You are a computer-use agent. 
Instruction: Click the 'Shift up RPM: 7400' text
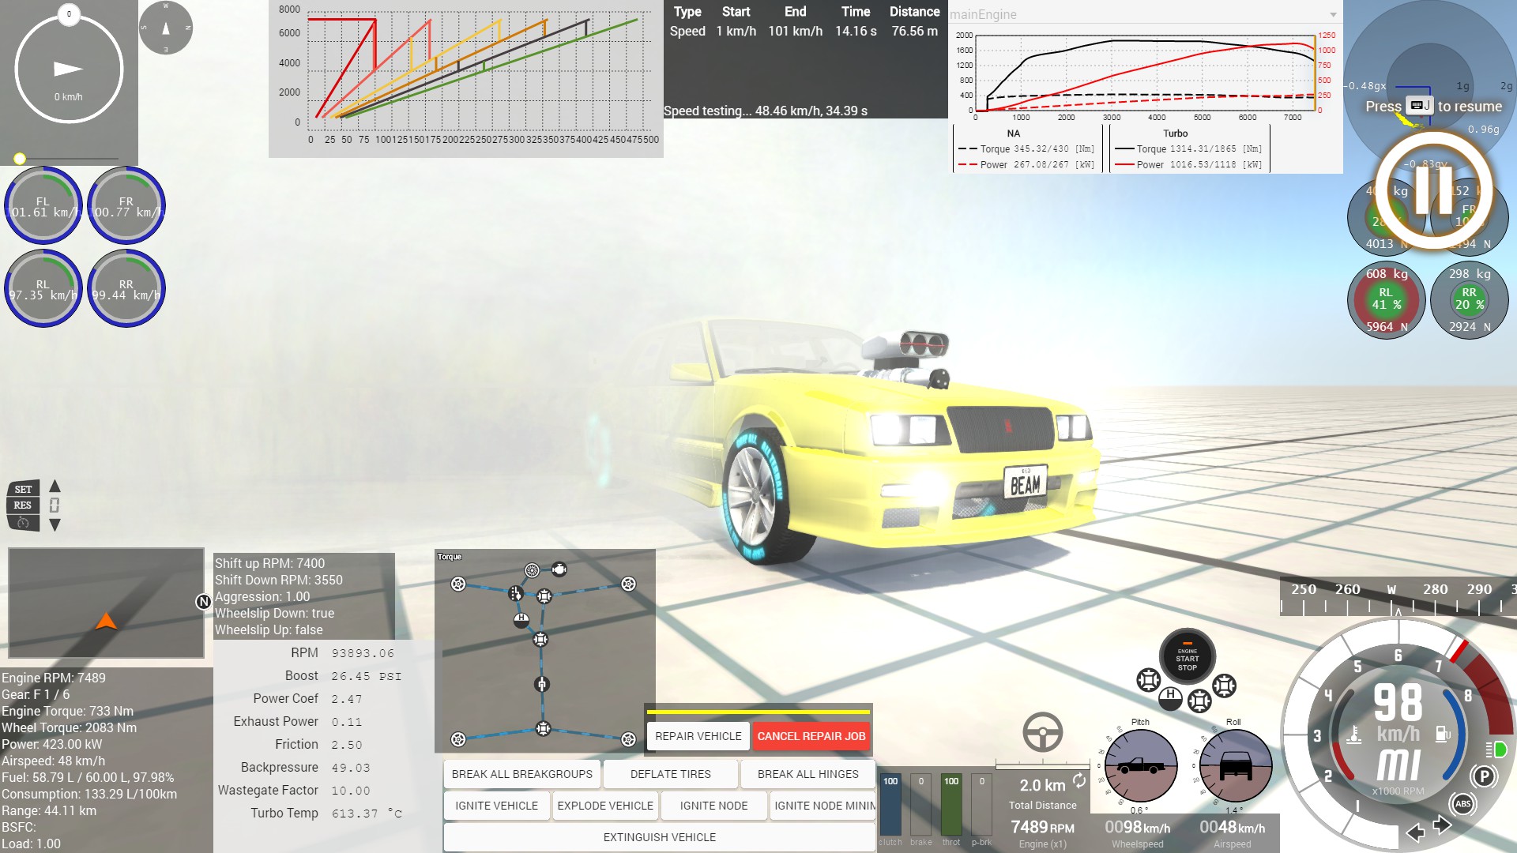pos(269,563)
